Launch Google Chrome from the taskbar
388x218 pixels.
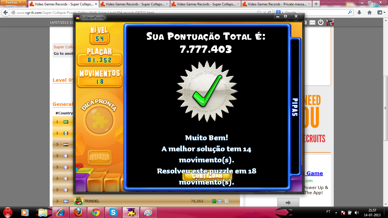96,212
